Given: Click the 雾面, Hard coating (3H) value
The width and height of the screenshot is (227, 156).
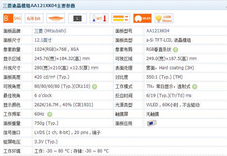Looking at the screenshot, I should pyautogui.click(x=170, y=68).
